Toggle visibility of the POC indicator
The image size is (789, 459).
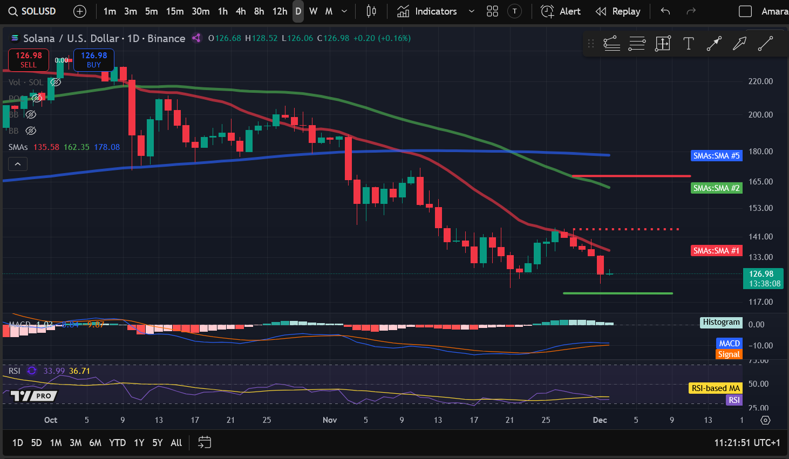(37, 98)
